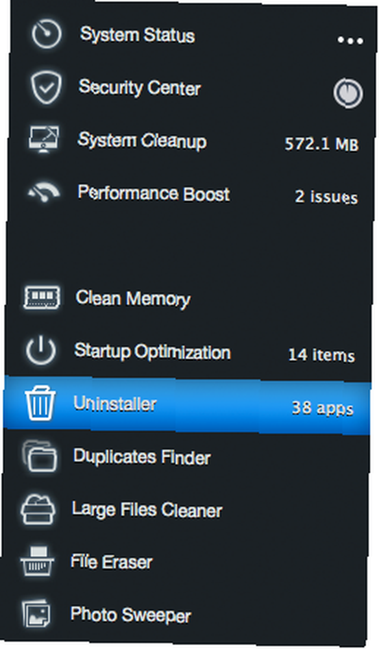Toggle the Security Center circular status indicator
This screenshot has width=379, height=649.
pos(348,93)
